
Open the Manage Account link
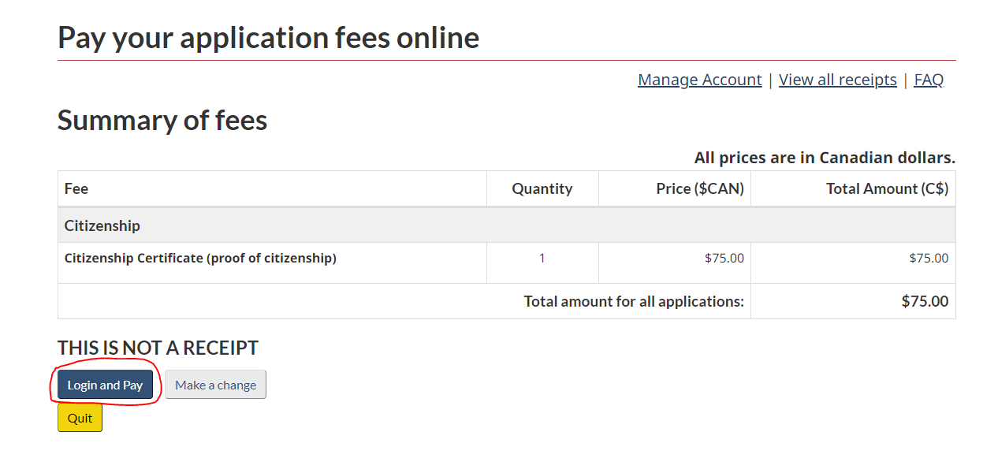[699, 80]
